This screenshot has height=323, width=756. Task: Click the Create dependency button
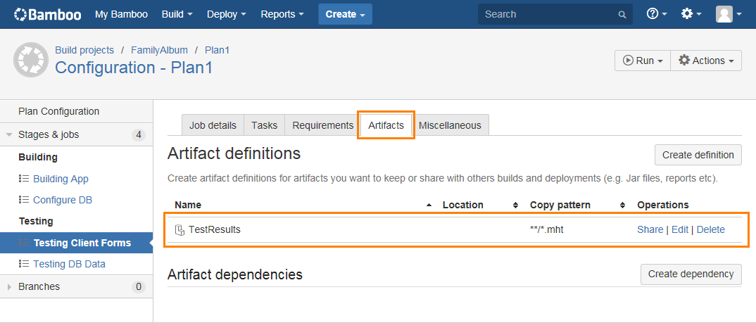click(691, 274)
